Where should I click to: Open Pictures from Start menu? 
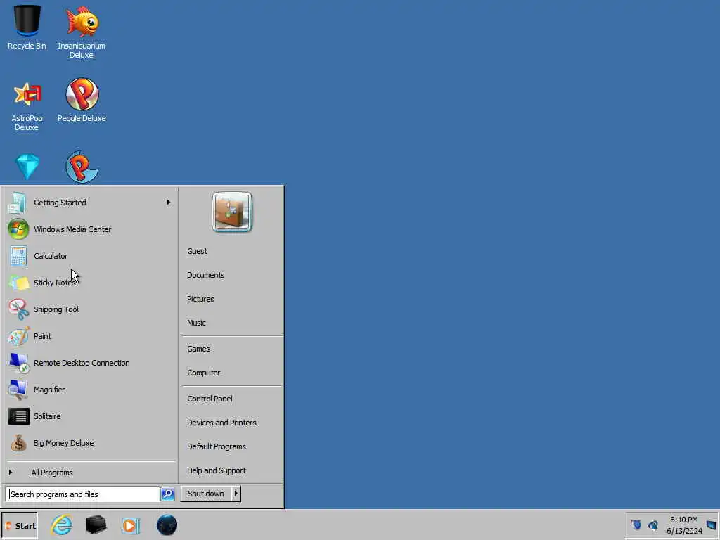(200, 299)
